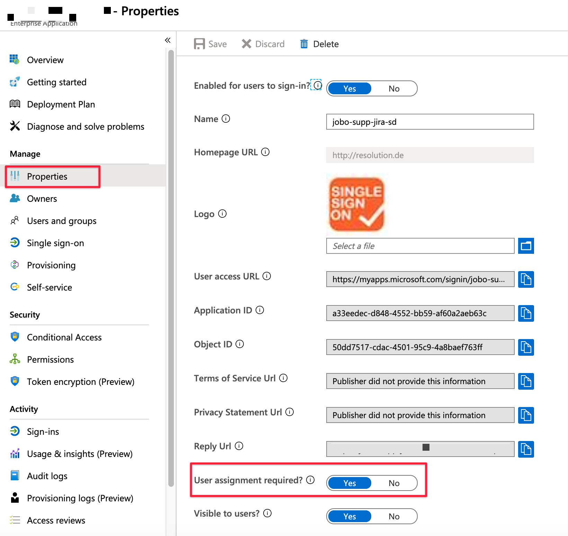Viewport: 568px width, 536px height.
Task: Set Enabled for users to sign-in to Yes
Action: [x=350, y=88]
